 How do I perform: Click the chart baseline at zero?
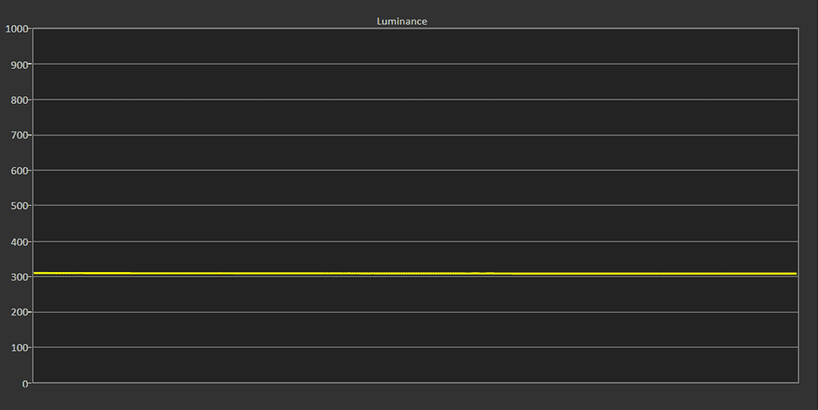pyautogui.click(x=416, y=383)
